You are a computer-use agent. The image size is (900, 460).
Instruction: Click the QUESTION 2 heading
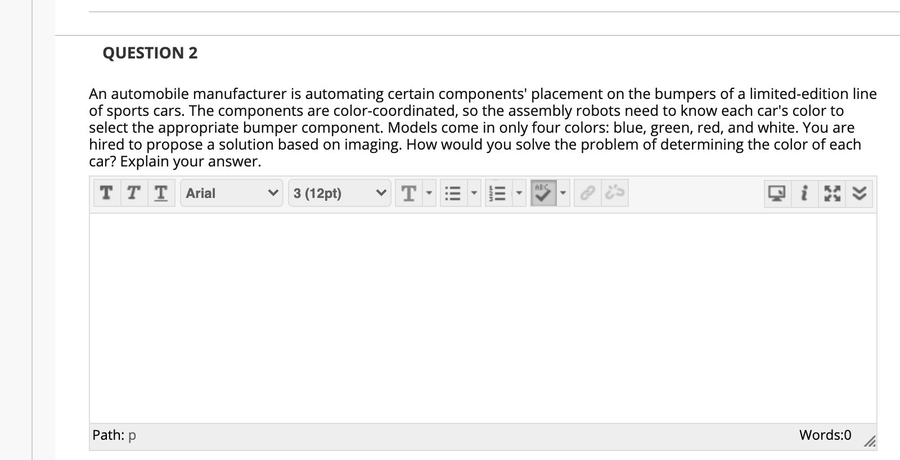(x=150, y=53)
